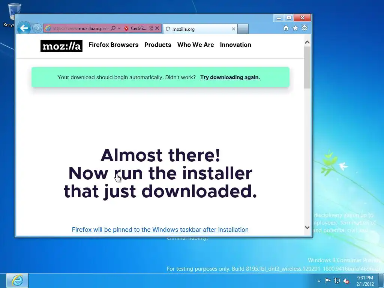Open the Products menu
This screenshot has height=288, width=384.
[x=158, y=45]
